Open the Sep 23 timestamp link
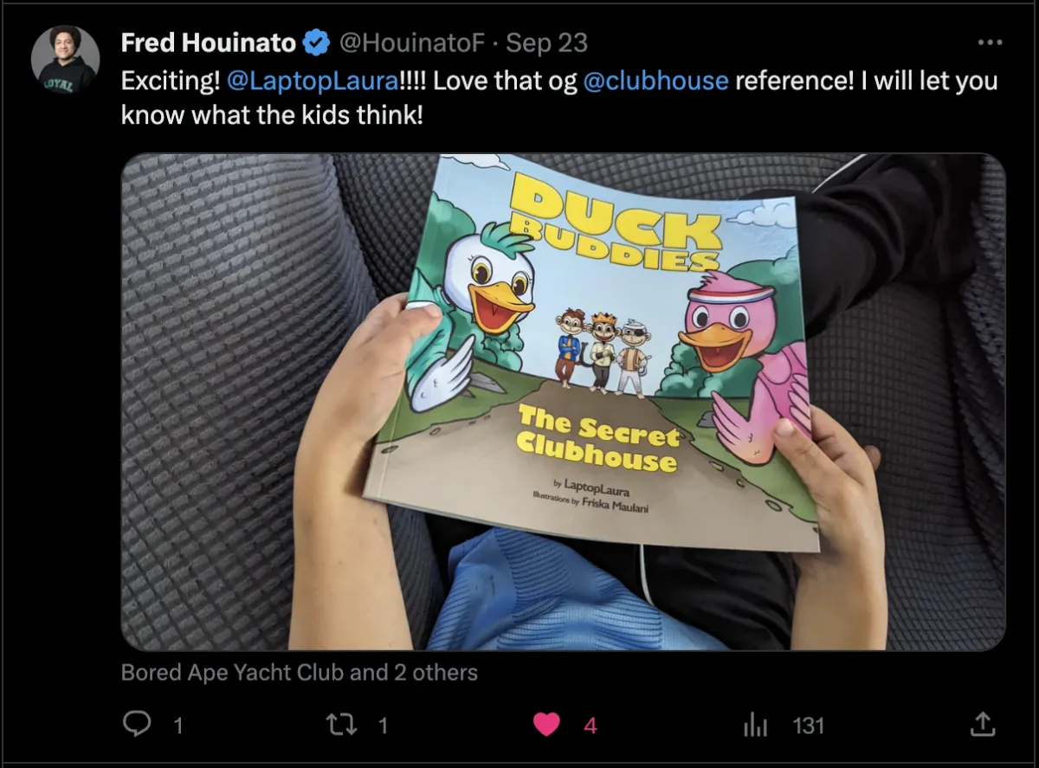This screenshot has width=1039, height=768. pyautogui.click(x=546, y=42)
